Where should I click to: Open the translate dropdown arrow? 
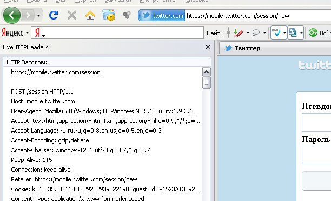(301, 33)
